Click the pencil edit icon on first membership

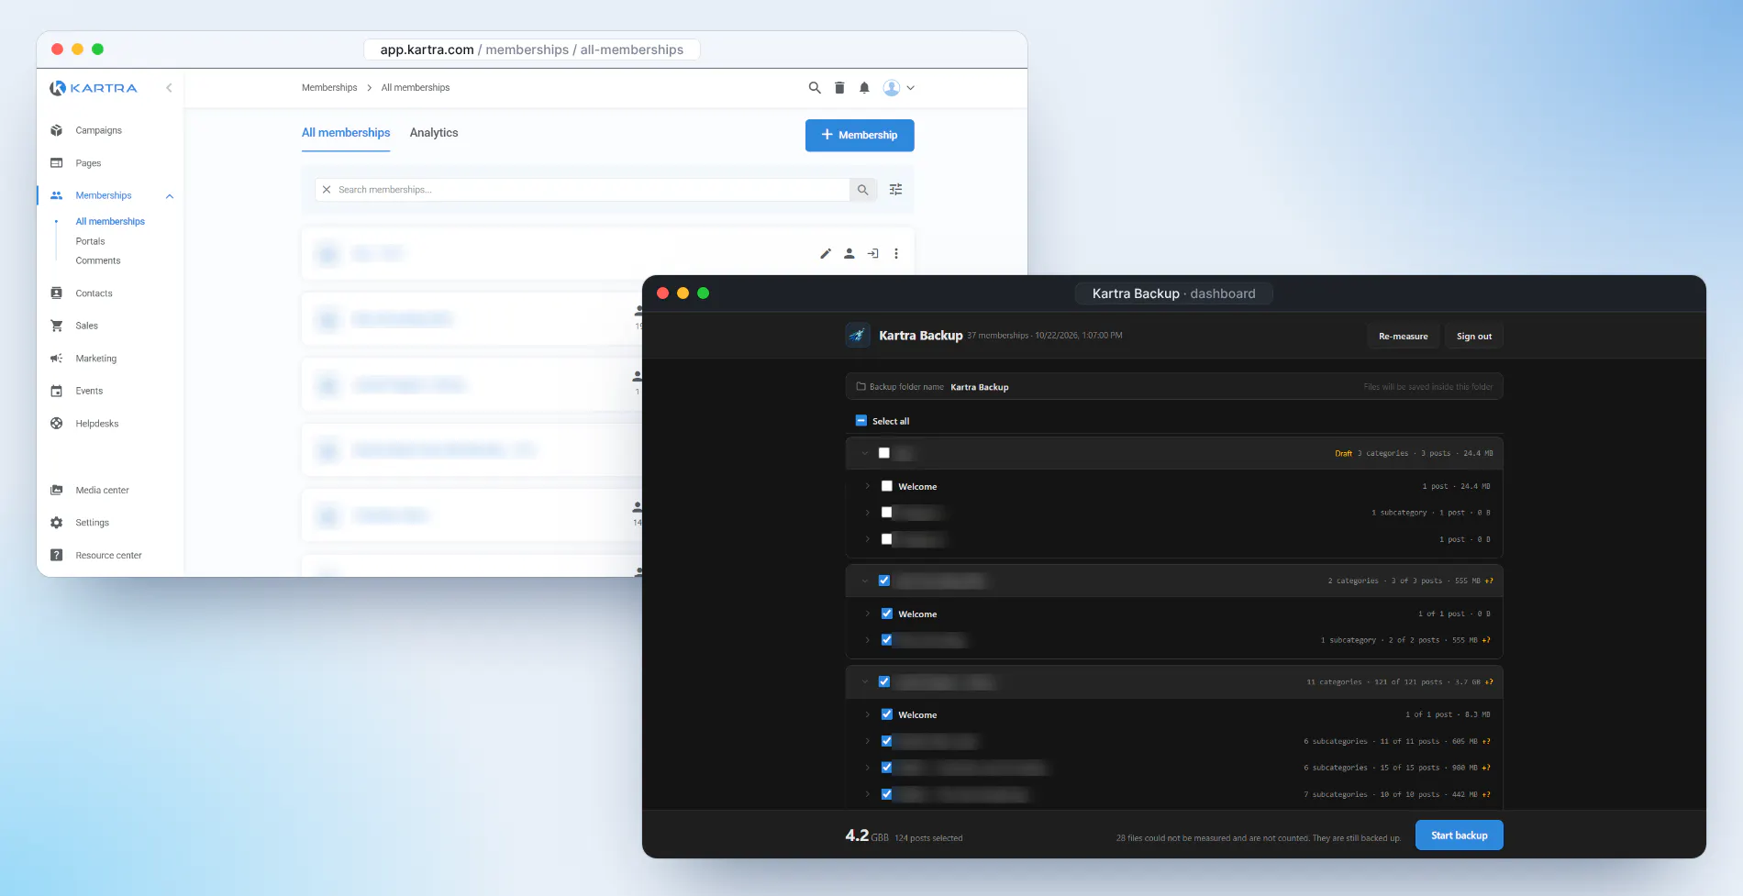coord(826,254)
